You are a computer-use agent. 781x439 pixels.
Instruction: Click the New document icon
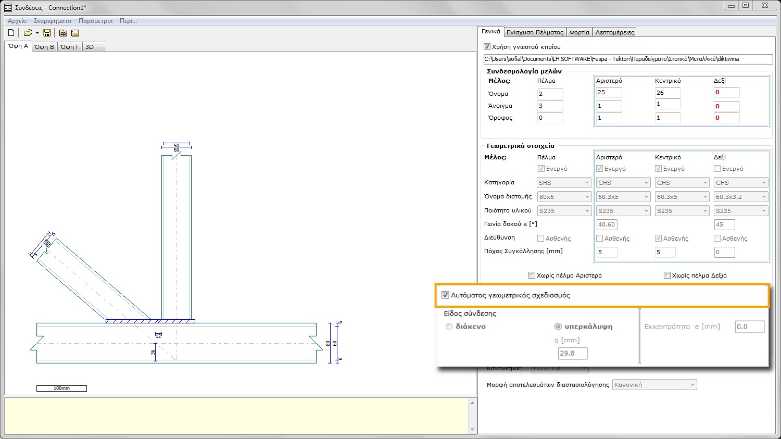(x=11, y=33)
